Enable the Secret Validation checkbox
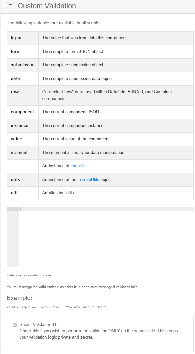 14,325
